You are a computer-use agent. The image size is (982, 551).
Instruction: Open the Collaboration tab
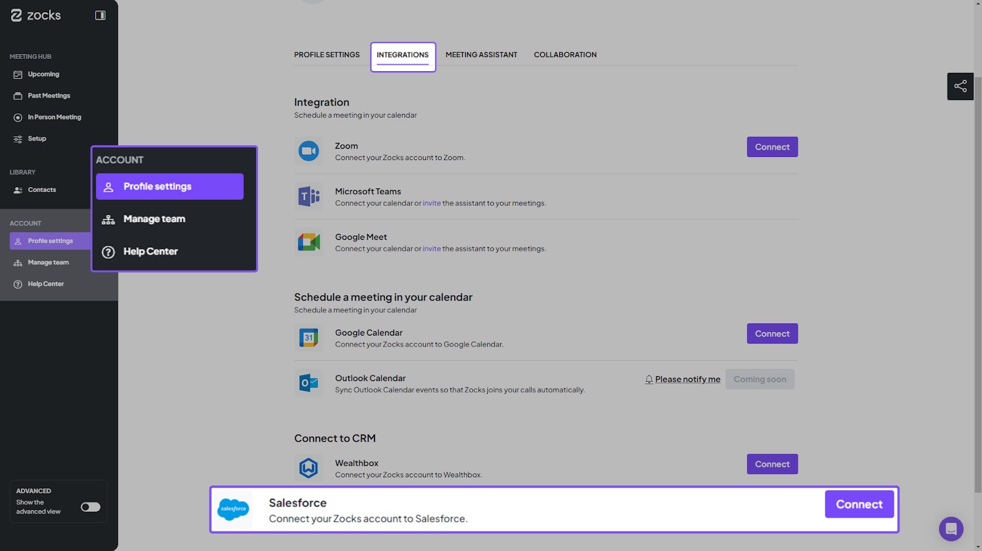point(565,55)
